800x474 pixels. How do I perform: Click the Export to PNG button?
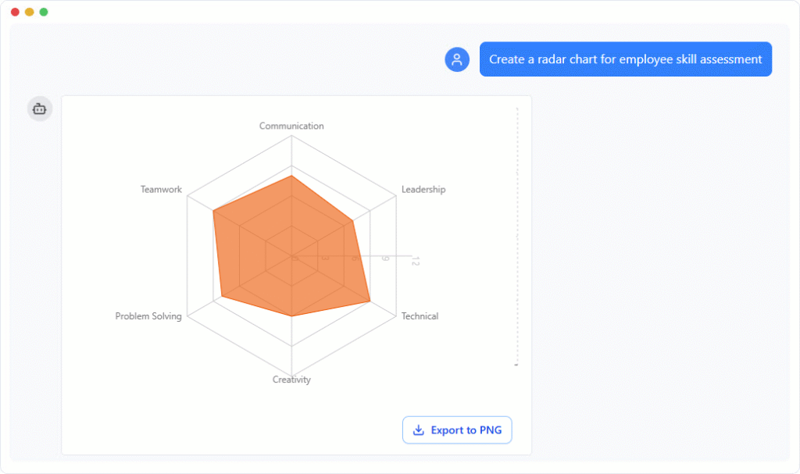click(x=457, y=430)
